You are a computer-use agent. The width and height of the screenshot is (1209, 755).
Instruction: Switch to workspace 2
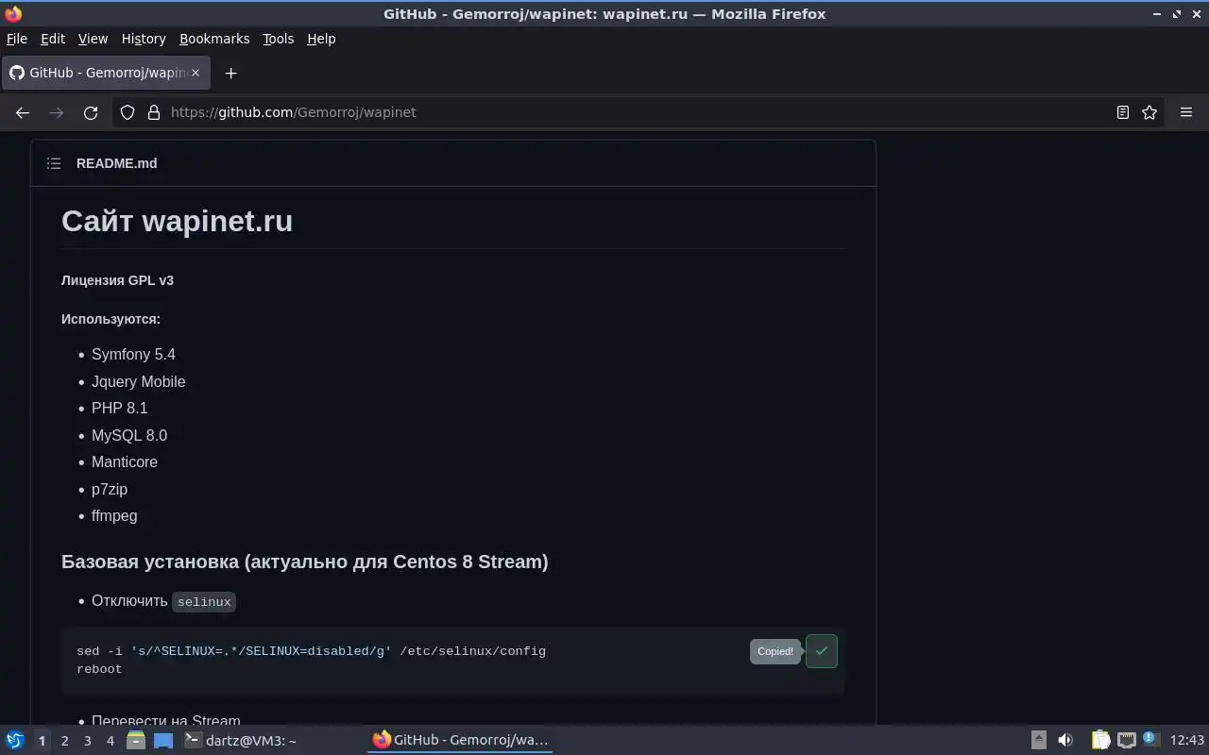click(64, 741)
